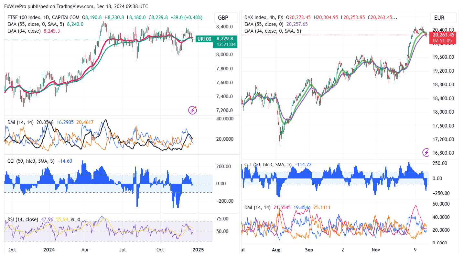Click the Apr time axis label

coord(85,249)
